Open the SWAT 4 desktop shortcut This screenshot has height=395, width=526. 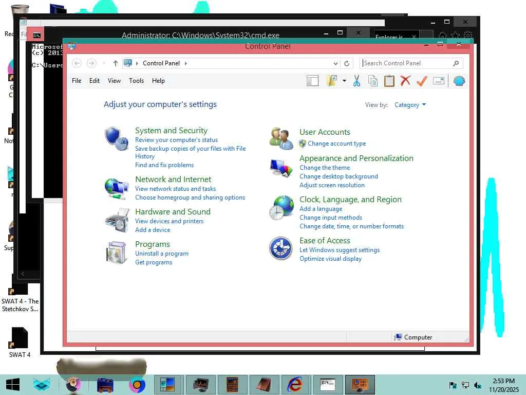[20, 342]
